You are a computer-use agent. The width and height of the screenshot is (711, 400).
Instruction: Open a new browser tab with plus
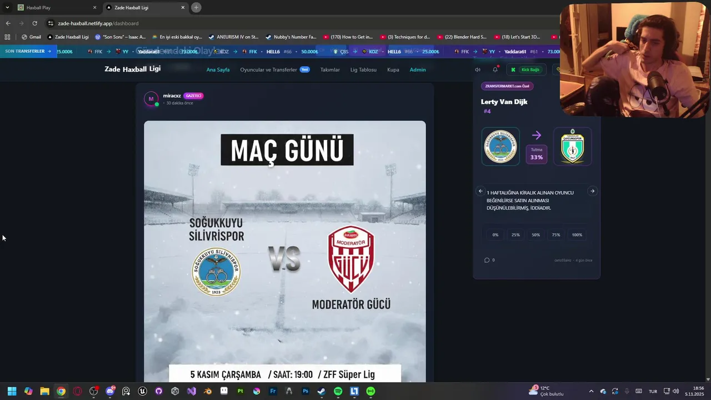[196, 7]
